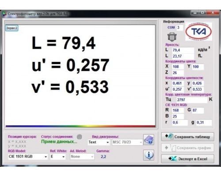Click the large L = 79,4 readout

click(64, 43)
